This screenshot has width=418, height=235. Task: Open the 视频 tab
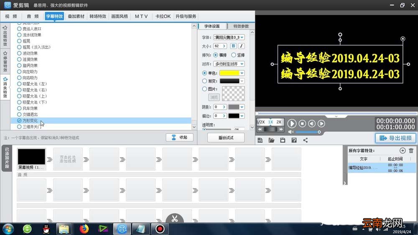[x=11, y=16]
